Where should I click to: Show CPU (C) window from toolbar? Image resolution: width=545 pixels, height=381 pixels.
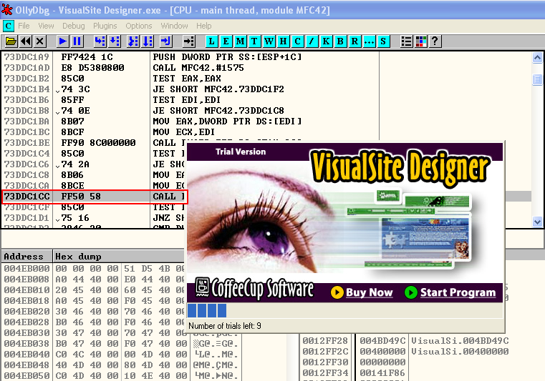[x=297, y=41]
